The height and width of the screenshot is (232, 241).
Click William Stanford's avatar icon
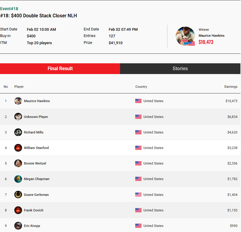coord(18,148)
